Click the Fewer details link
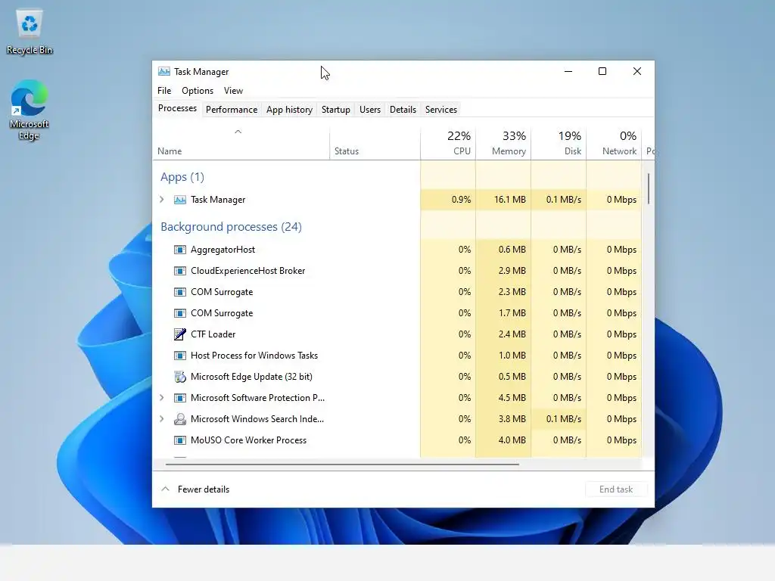 pos(204,489)
